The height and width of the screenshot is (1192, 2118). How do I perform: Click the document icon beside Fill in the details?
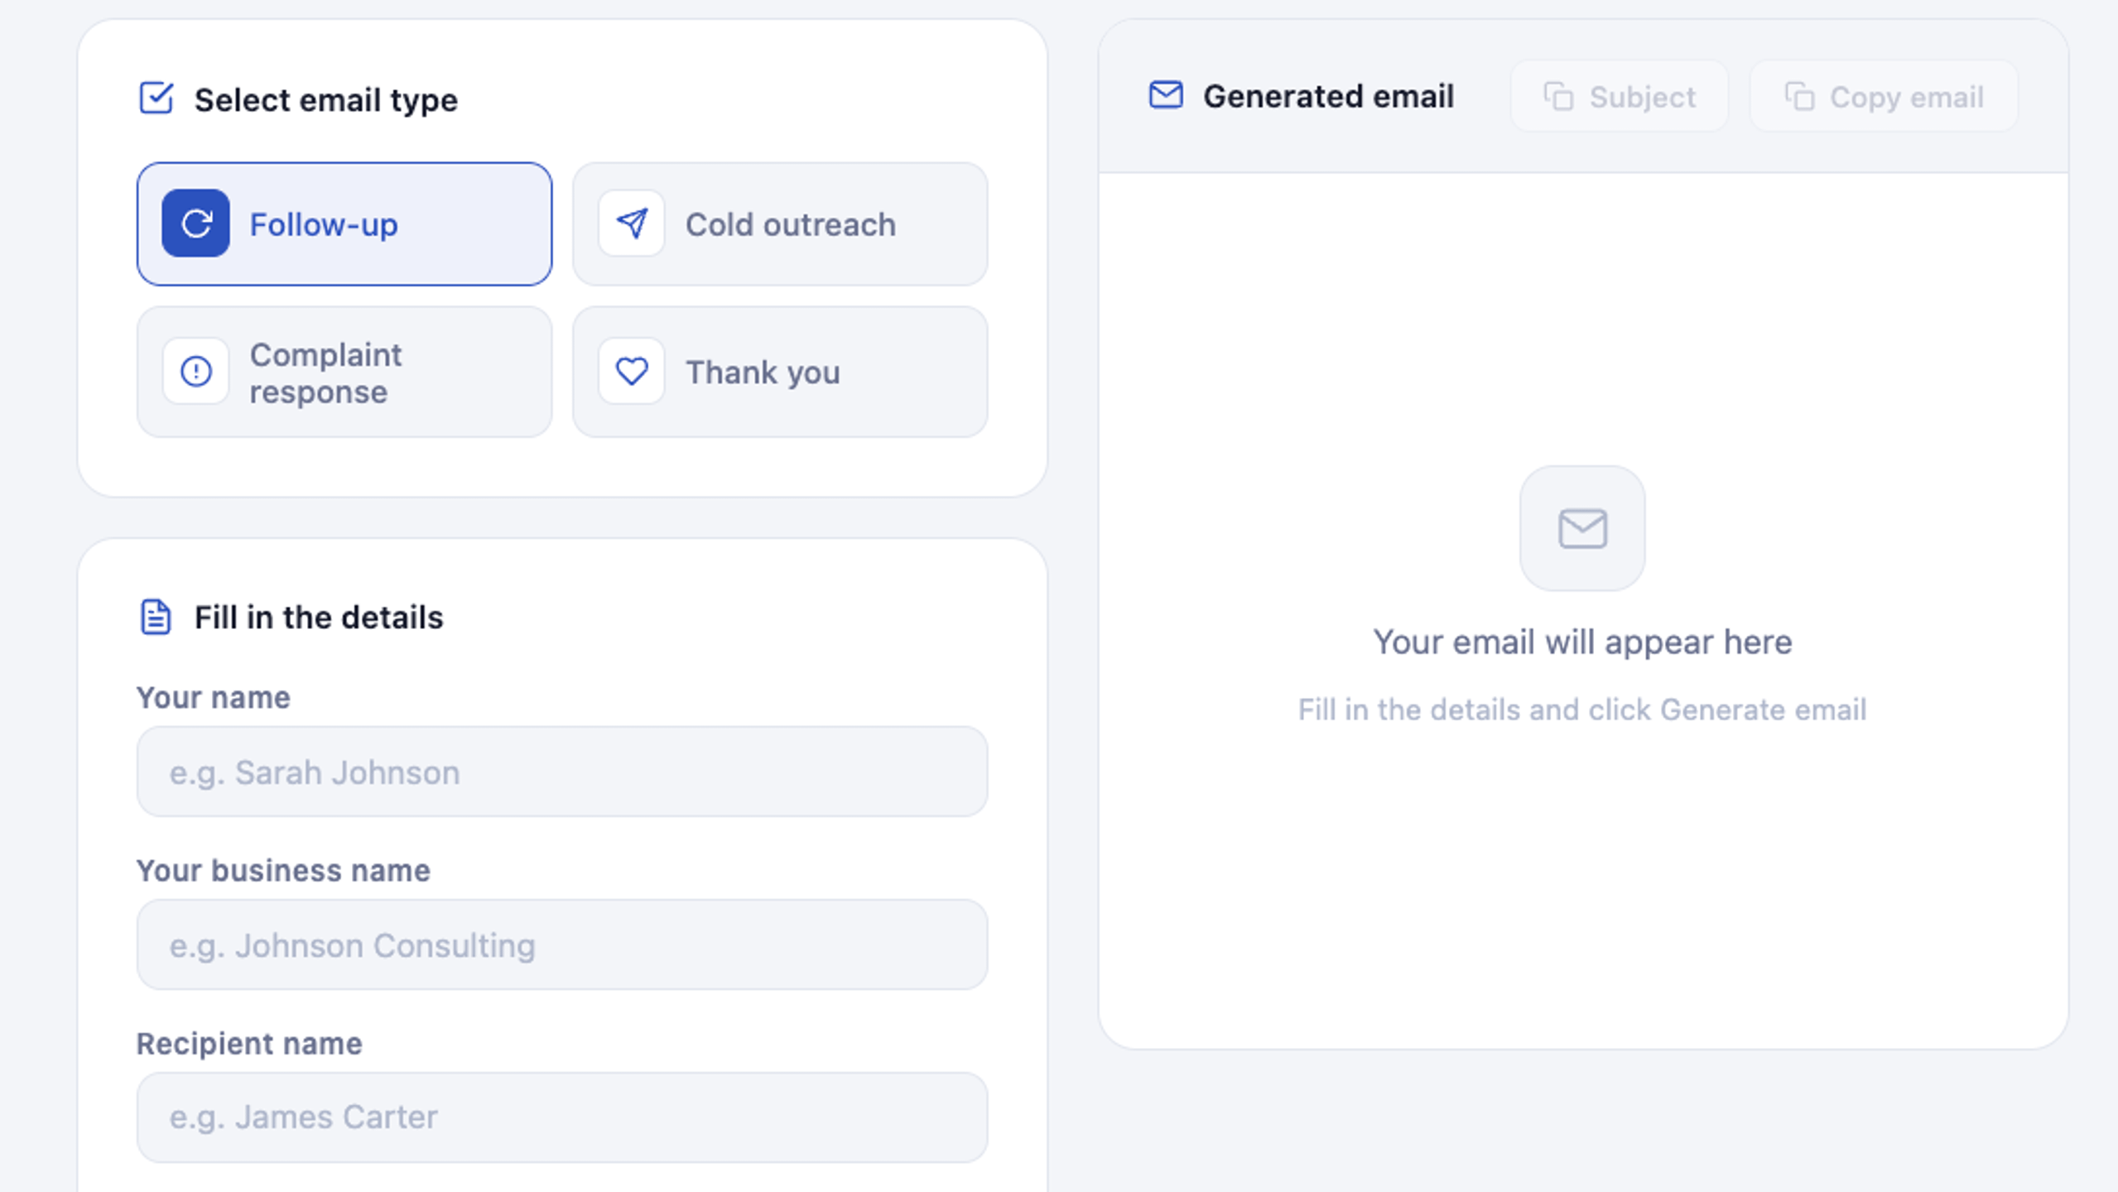(x=156, y=617)
